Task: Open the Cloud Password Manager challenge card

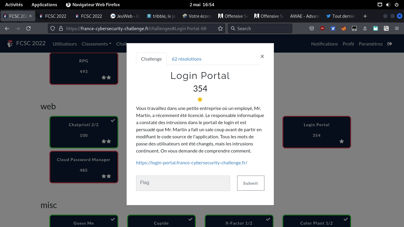Action: click(x=84, y=167)
